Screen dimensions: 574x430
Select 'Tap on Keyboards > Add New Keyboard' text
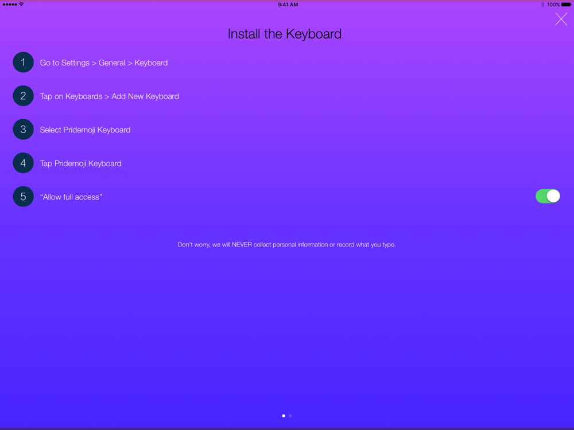coord(109,96)
